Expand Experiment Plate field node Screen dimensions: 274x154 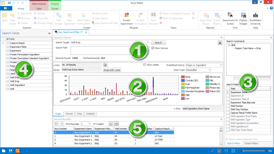click(x=8, y=47)
